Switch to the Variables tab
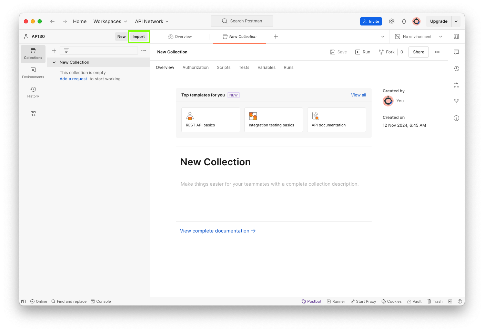Viewport: 484px width, 331px height. [x=266, y=68]
